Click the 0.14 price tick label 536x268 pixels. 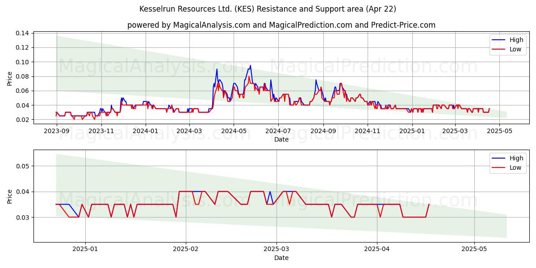pos(22,33)
